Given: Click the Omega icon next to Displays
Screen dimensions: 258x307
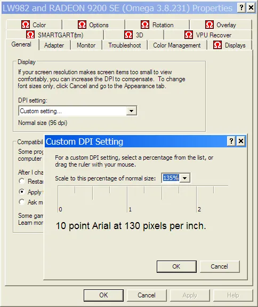Looking at the screenshot, I should pyautogui.click(x=217, y=45).
